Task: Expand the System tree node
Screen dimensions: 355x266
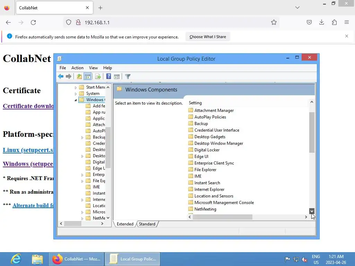Action: pos(76,94)
